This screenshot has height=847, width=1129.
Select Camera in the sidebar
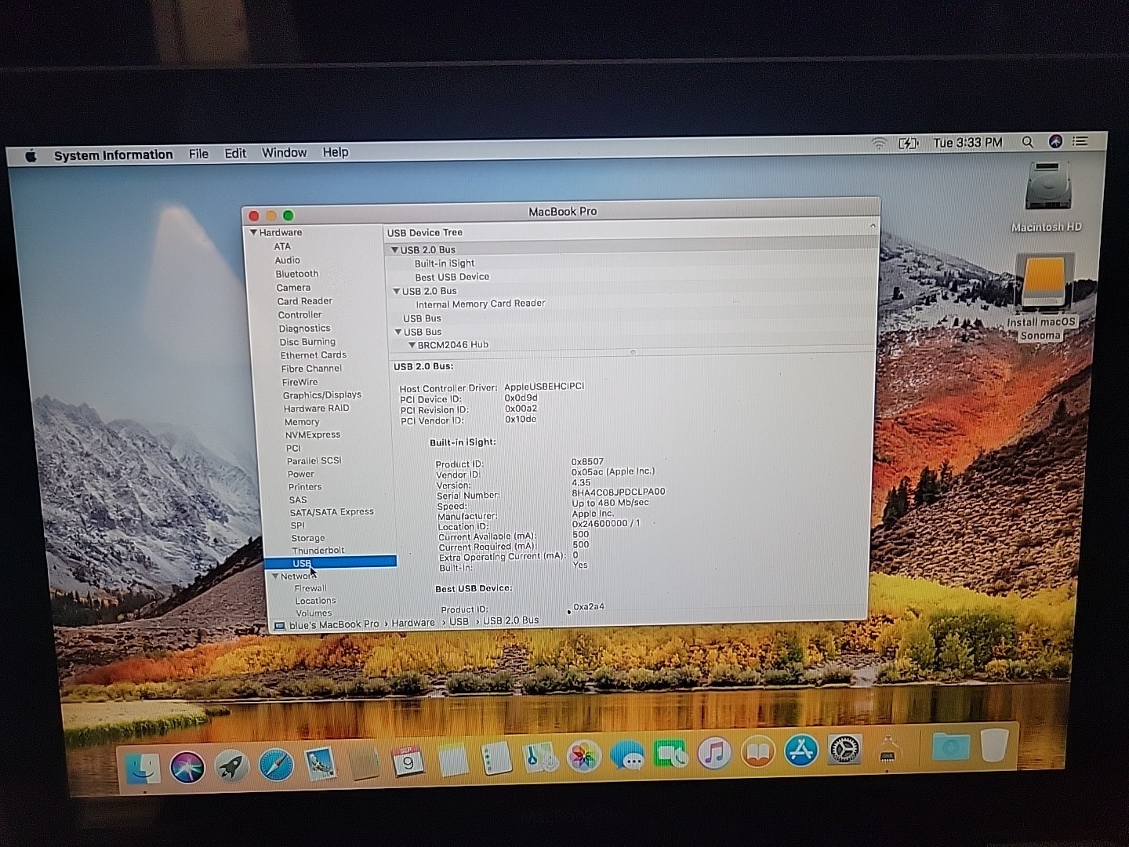(293, 288)
